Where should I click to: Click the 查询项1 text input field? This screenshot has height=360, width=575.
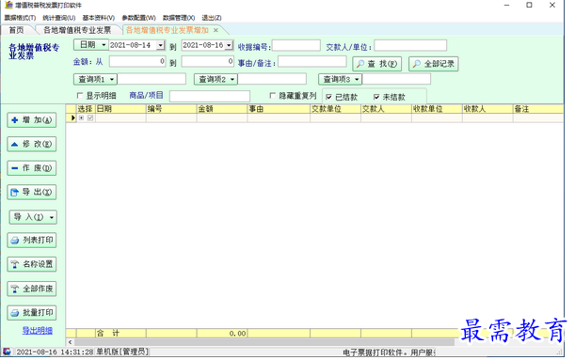point(152,79)
